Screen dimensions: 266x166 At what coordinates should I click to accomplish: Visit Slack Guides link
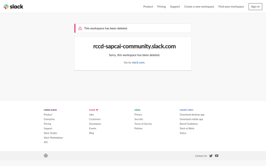pos(51,133)
